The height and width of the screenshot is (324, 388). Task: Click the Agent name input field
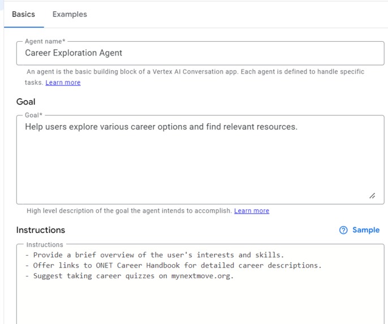(200, 53)
